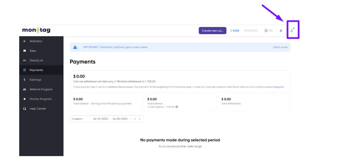Open the EN language selector
Viewport: 343px width, 165px height.
(x=268, y=31)
